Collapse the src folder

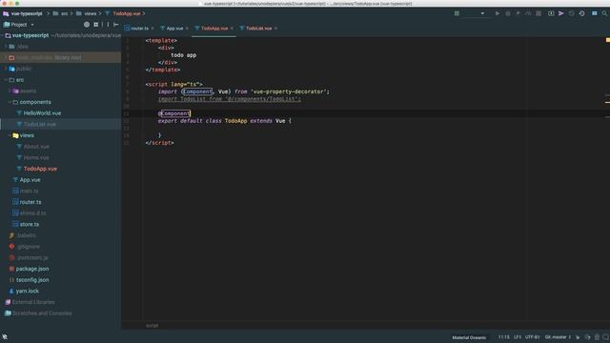click(6, 80)
